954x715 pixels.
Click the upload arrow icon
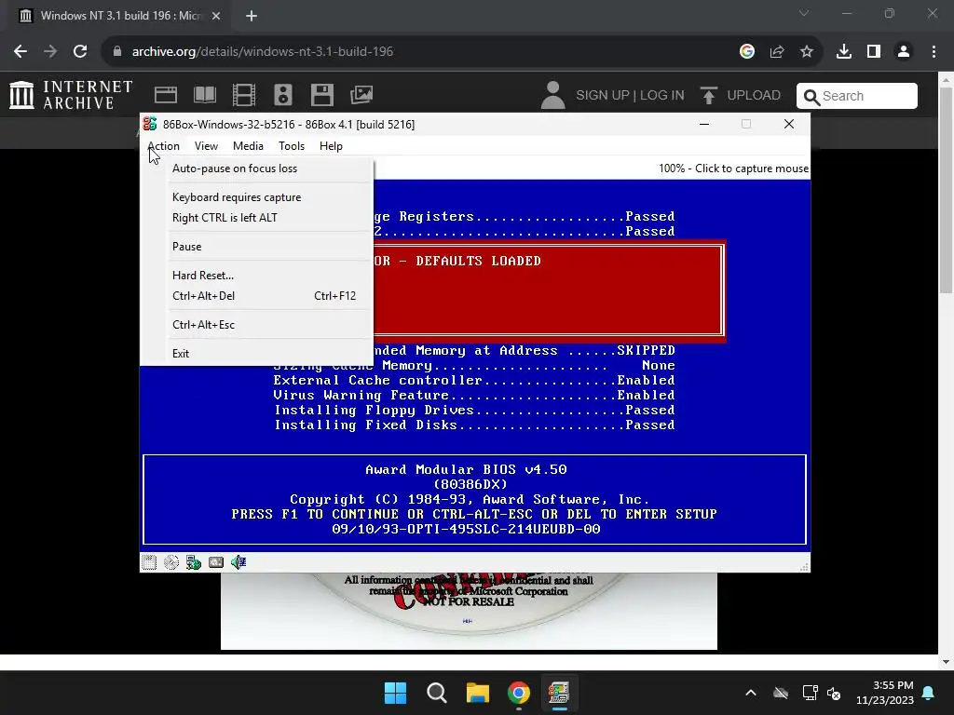click(708, 95)
